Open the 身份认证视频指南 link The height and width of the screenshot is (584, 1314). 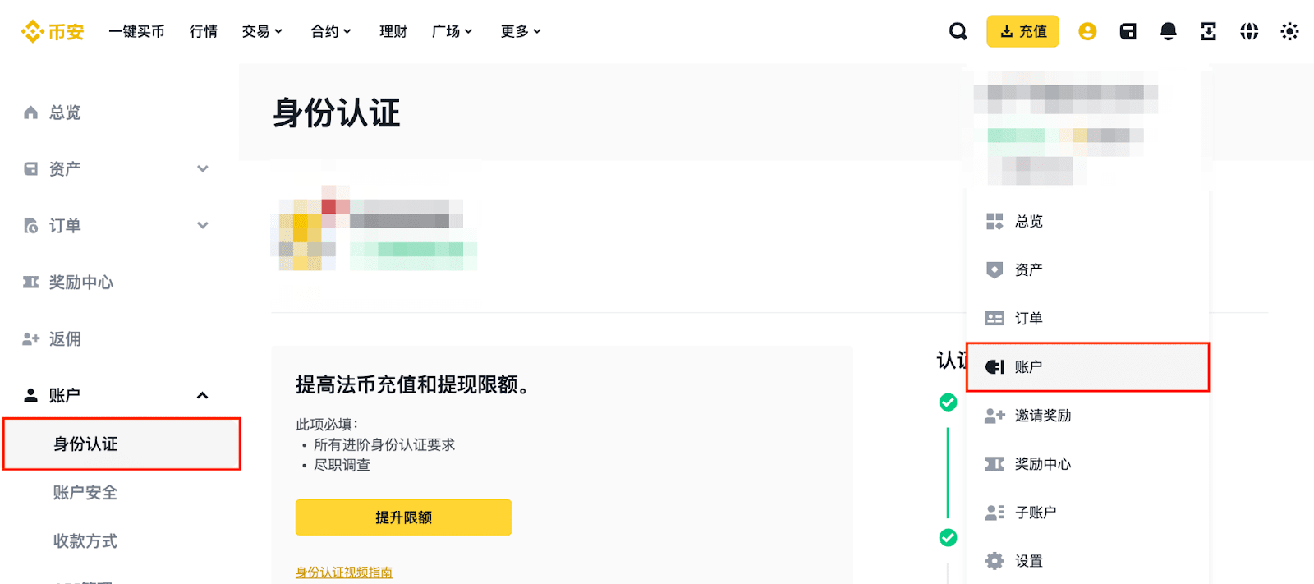(344, 571)
